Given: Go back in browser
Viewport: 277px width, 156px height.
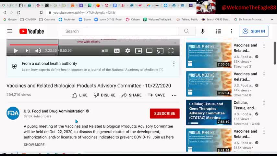Looking at the screenshot, I should [x=5, y=13].
